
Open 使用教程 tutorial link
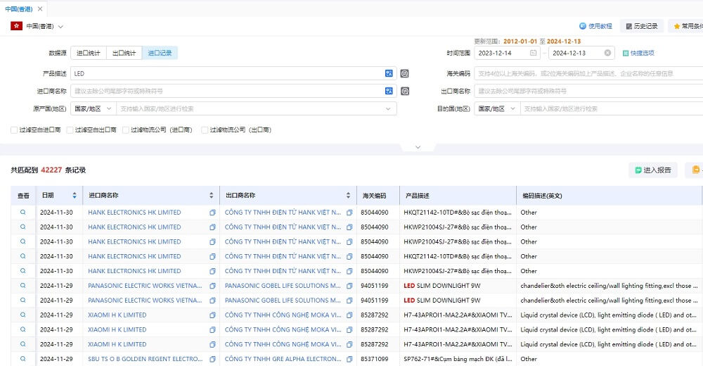click(x=595, y=26)
